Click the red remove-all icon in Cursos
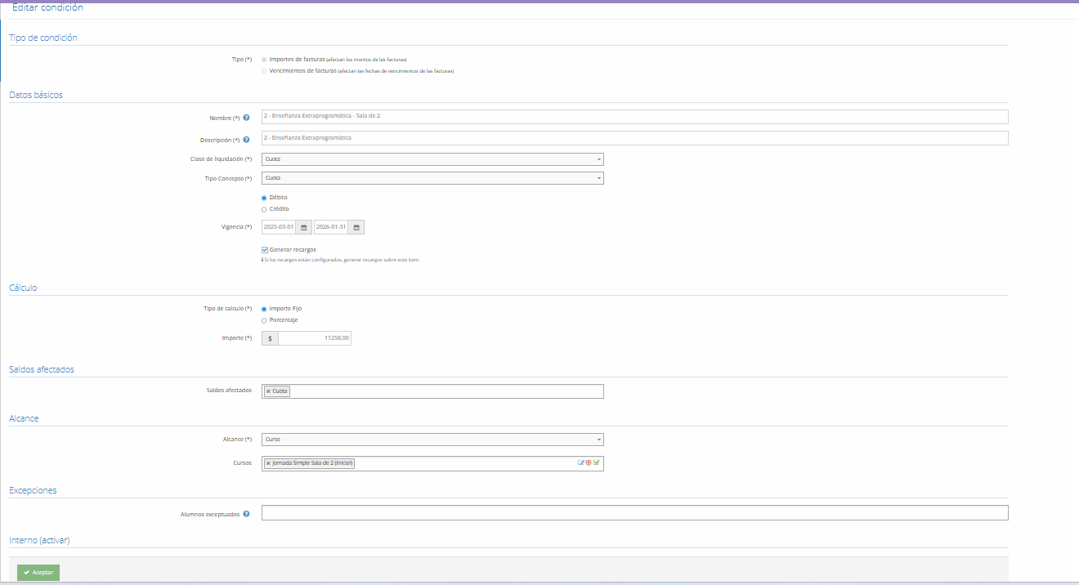Viewport: 1079px width, 585px height. click(x=589, y=462)
